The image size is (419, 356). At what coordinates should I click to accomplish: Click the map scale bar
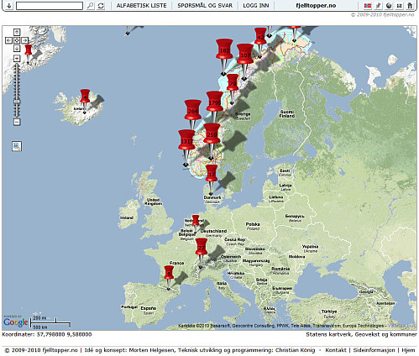51,322
